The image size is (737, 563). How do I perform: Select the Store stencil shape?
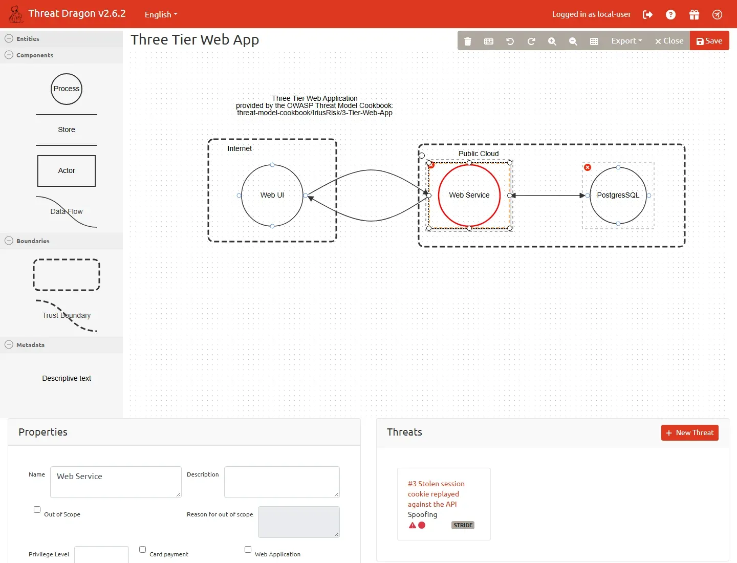point(67,129)
